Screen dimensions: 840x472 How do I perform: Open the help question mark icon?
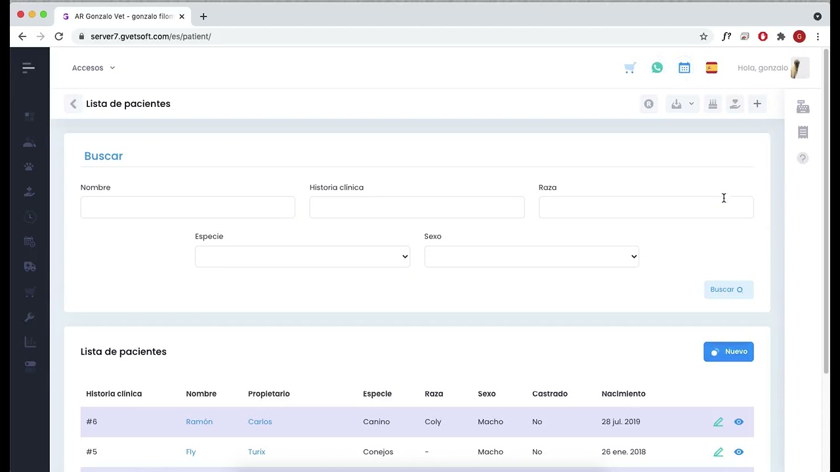(803, 158)
